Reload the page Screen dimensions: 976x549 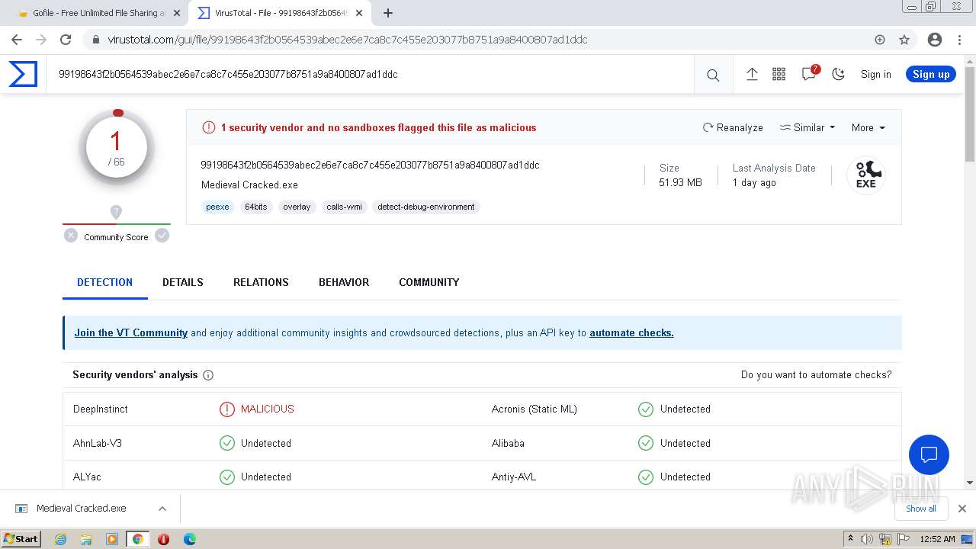tap(66, 40)
